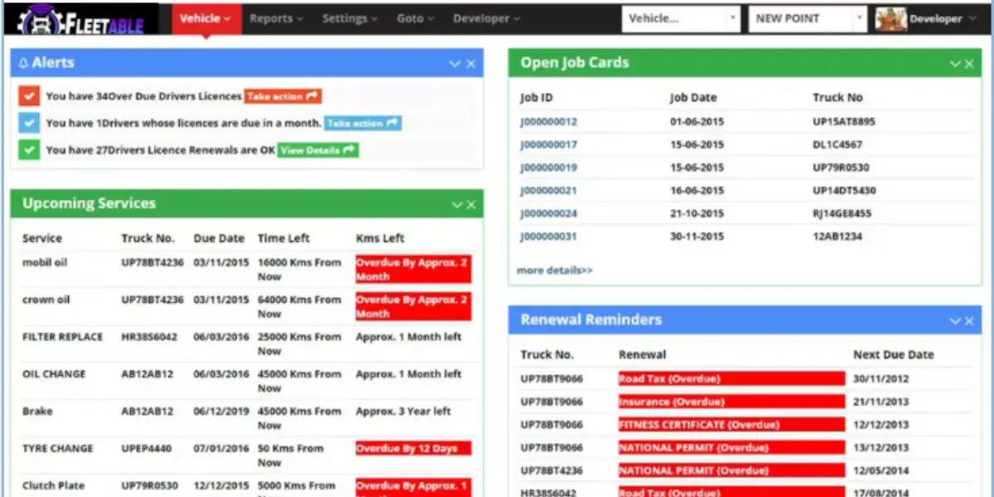This screenshot has width=994, height=497.
Task: Click the Brake service name
Action: (x=37, y=412)
